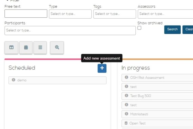Open the Tags select dropdown

coord(115,14)
